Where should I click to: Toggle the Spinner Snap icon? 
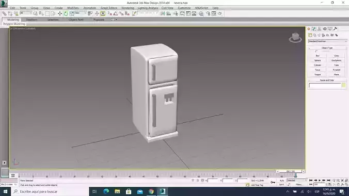127,13
